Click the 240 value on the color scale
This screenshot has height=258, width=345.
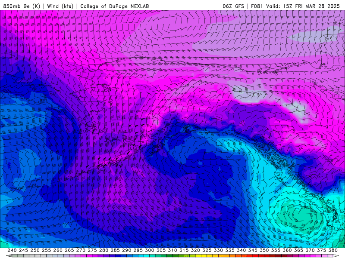click(x=12, y=250)
